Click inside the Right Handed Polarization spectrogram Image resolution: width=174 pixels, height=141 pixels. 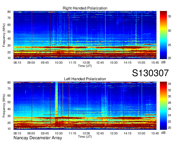pyautogui.click(x=85, y=35)
